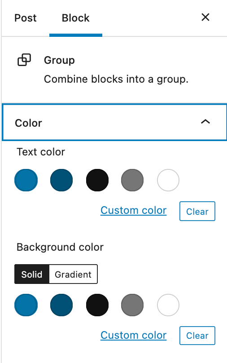Switch background to Gradient mode
Screen dimensions: 227x363
(73, 274)
